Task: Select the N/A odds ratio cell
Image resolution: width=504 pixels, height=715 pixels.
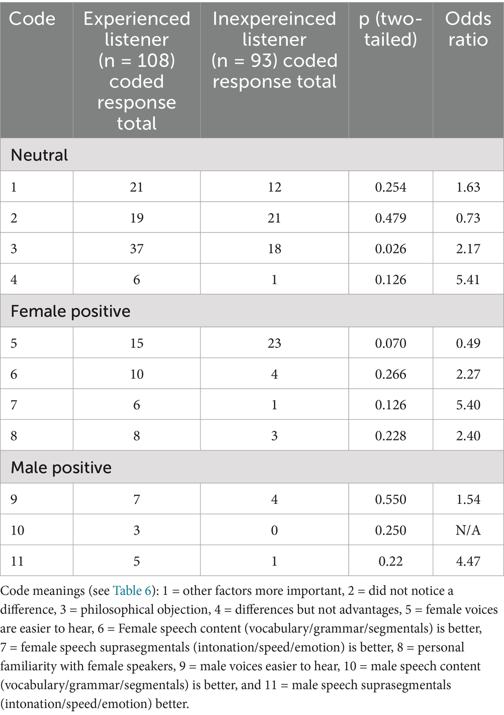Action: 468,530
